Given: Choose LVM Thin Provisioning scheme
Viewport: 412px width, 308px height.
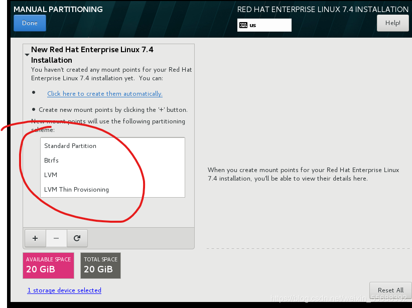Looking at the screenshot, I should click(x=112, y=189).
